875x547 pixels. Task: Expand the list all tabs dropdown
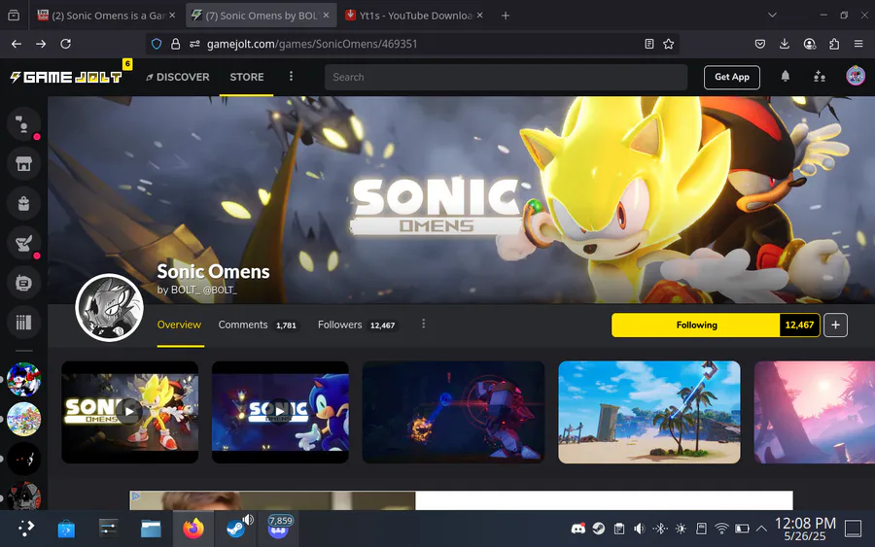click(x=772, y=15)
